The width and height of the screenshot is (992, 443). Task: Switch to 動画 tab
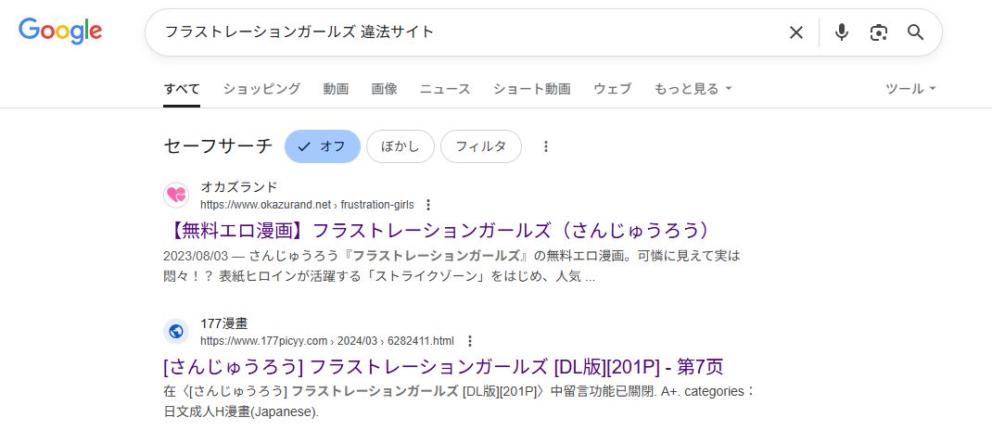pyautogui.click(x=336, y=89)
